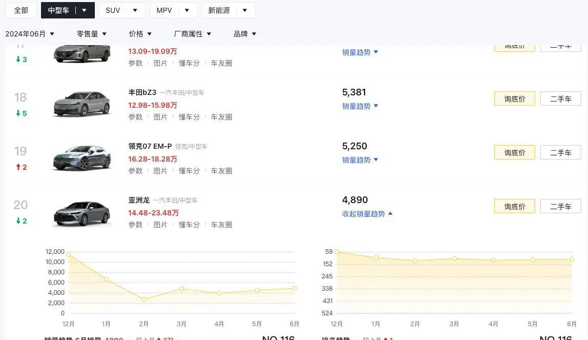
Task: Open the 丰田bZ3 model page
Action: [x=142, y=92]
